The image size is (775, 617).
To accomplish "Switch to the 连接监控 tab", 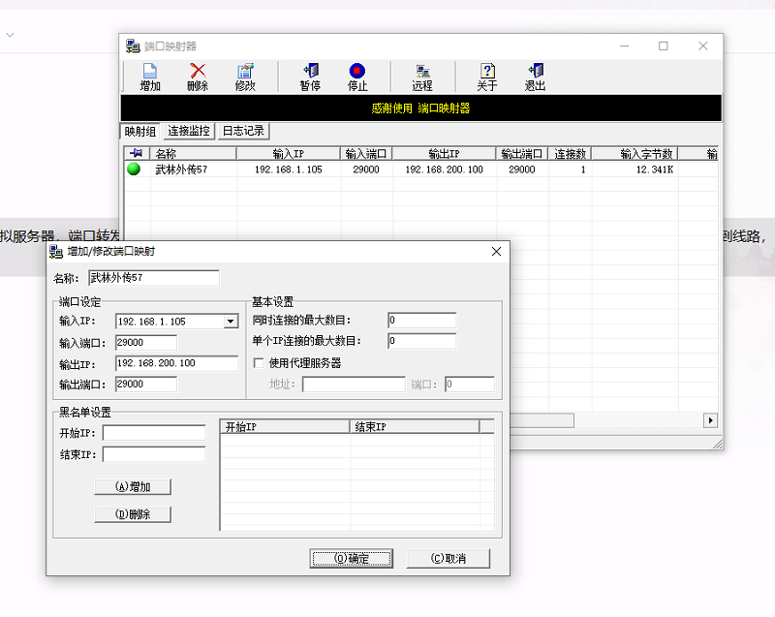I will point(188,131).
